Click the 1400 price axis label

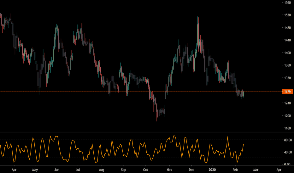coord(287,53)
